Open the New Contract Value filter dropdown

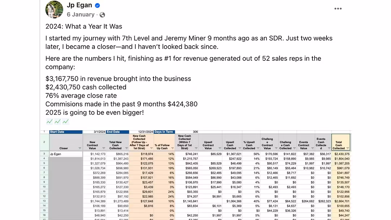[x=104, y=148]
